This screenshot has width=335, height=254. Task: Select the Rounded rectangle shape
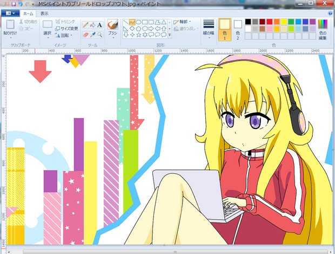pos(151,22)
